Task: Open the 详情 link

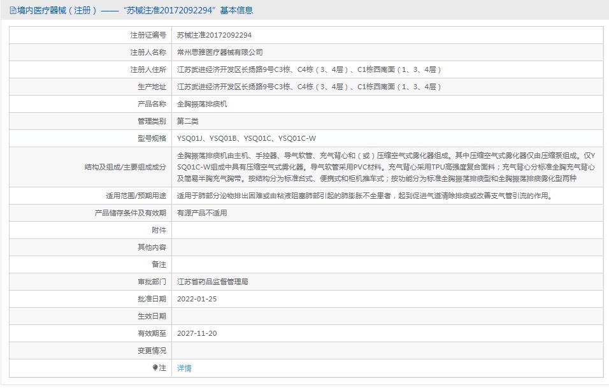Action: coord(184,368)
